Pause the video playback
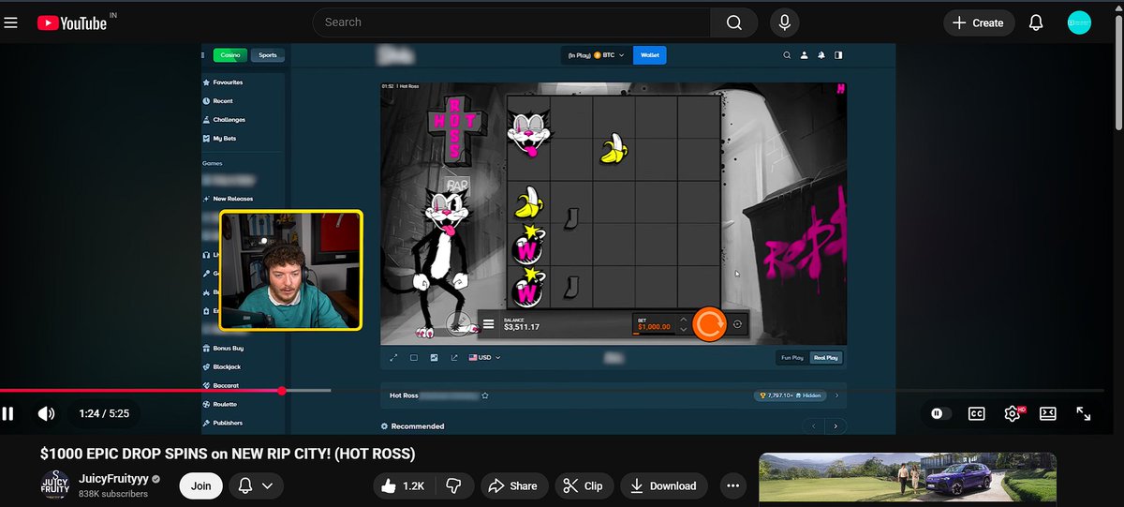This screenshot has width=1124, height=507. pos(8,413)
